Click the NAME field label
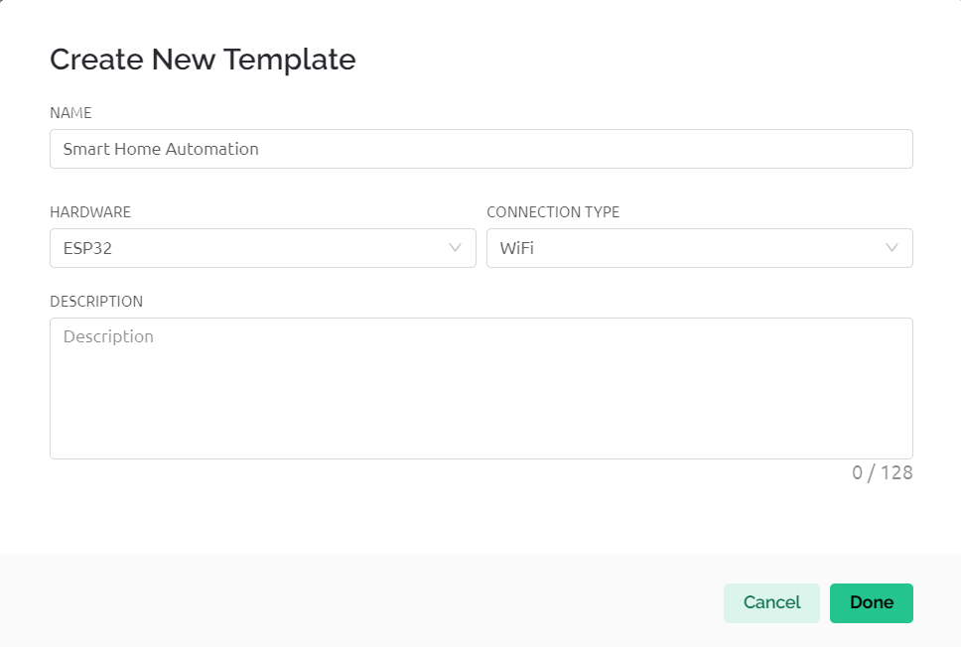The width and height of the screenshot is (961, 647). [x=70, y=113]
